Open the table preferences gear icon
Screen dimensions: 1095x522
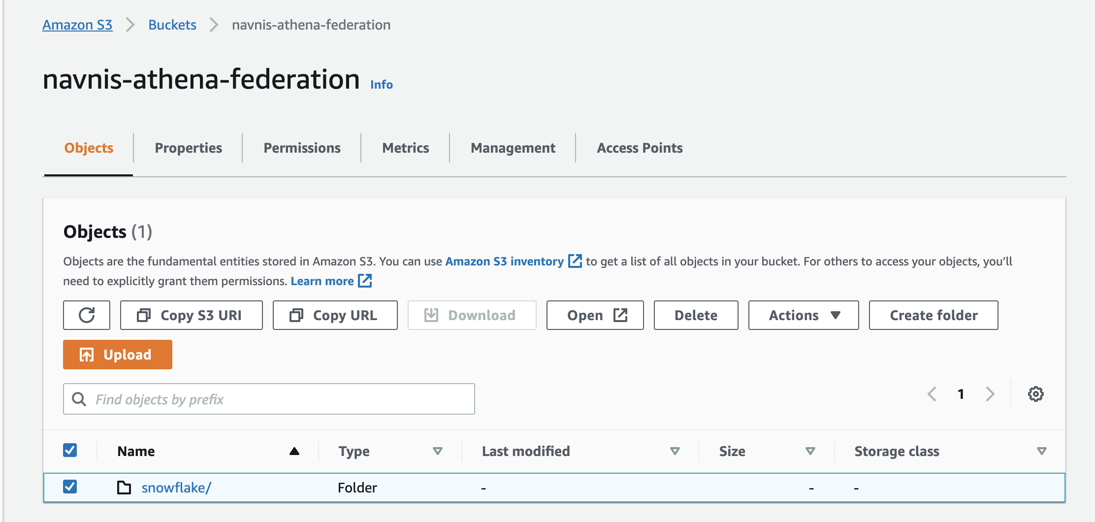tap(1035, 394)
